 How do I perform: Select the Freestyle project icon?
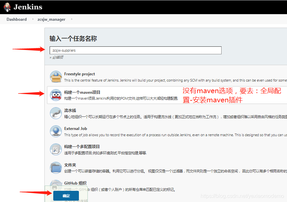pyautogui.click(x=56, y=77)
